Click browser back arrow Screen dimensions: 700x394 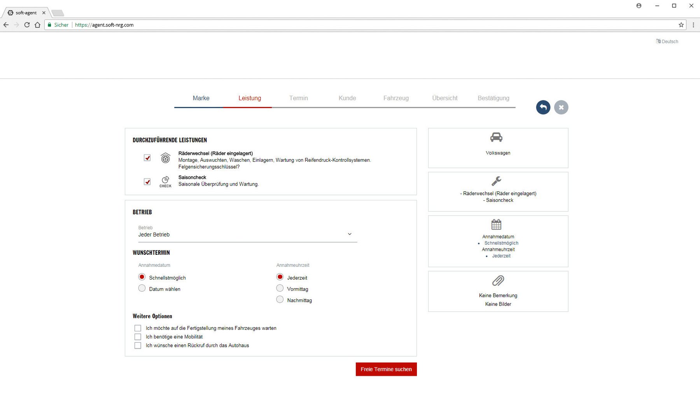coord(6,25)
